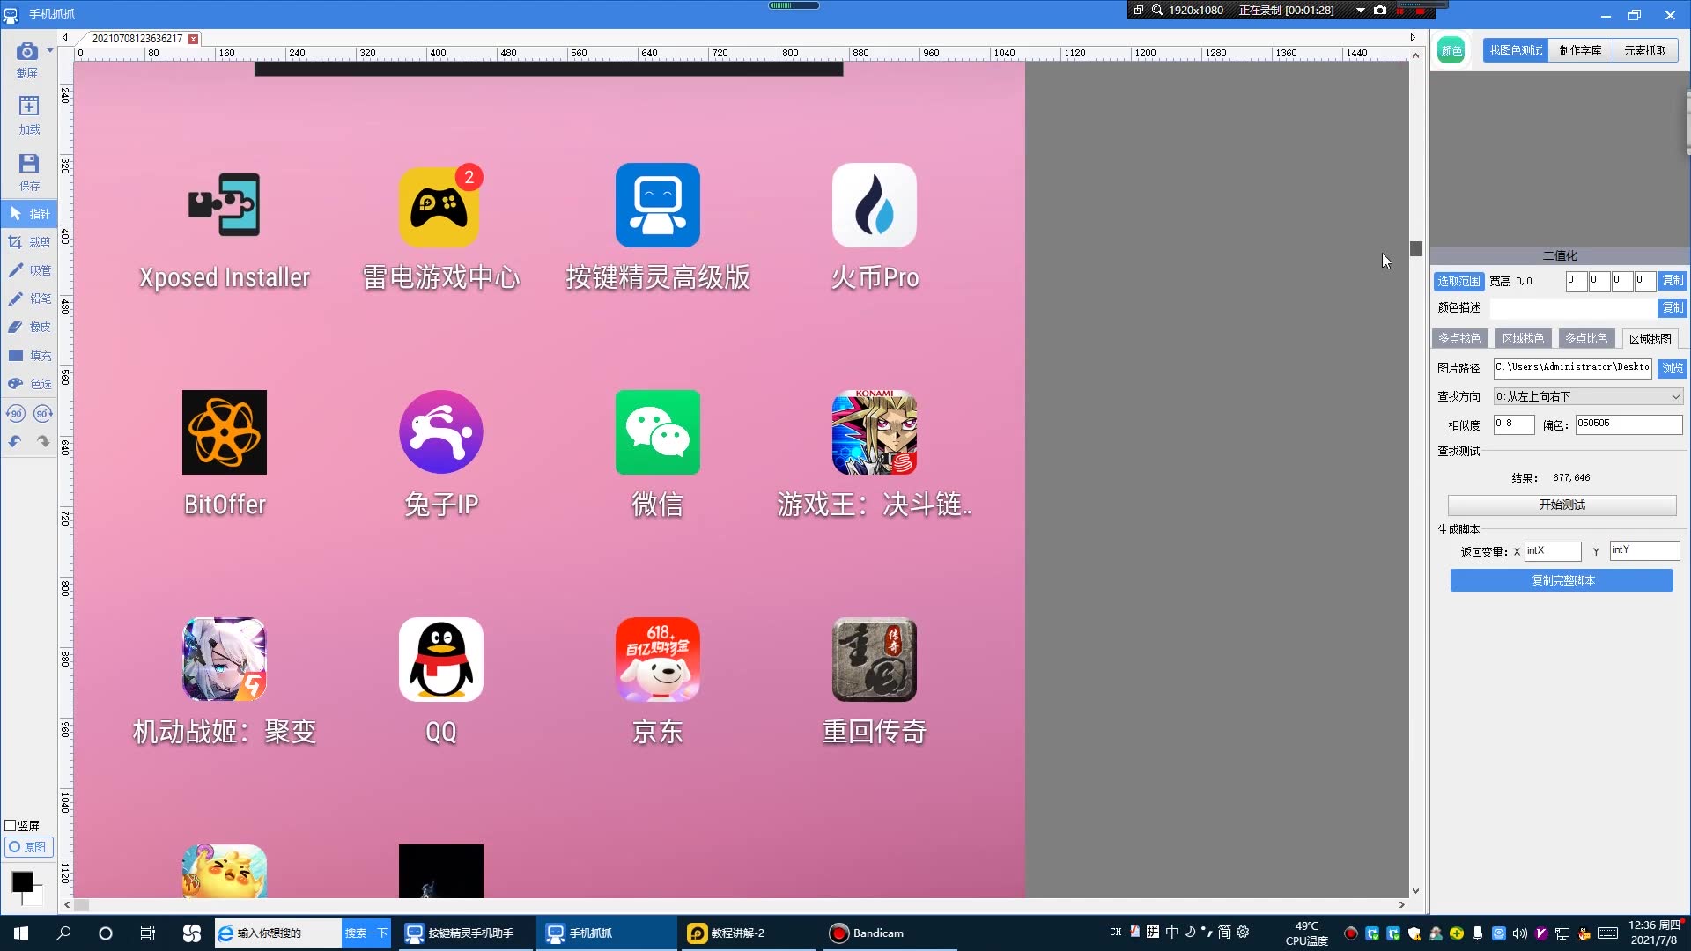Click the 火币Pro app icon in image
The width and height of the screenshot is (1691, 951).
click(x=875, y=205)
